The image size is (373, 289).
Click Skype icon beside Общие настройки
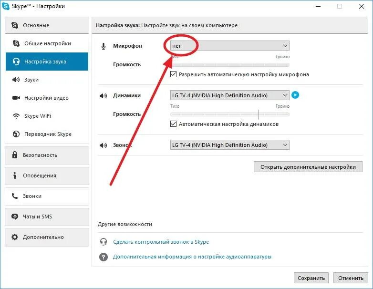[x=16, y=43]
